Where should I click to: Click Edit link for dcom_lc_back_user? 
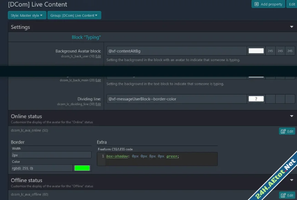coord(98,56)
